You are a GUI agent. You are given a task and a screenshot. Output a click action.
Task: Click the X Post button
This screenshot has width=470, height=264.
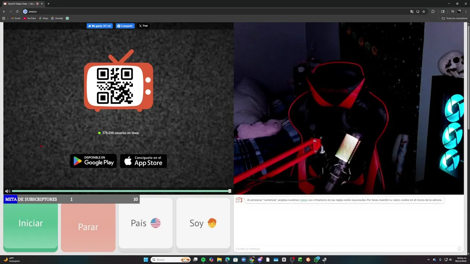pyautogui.click(x=143, y=26)
